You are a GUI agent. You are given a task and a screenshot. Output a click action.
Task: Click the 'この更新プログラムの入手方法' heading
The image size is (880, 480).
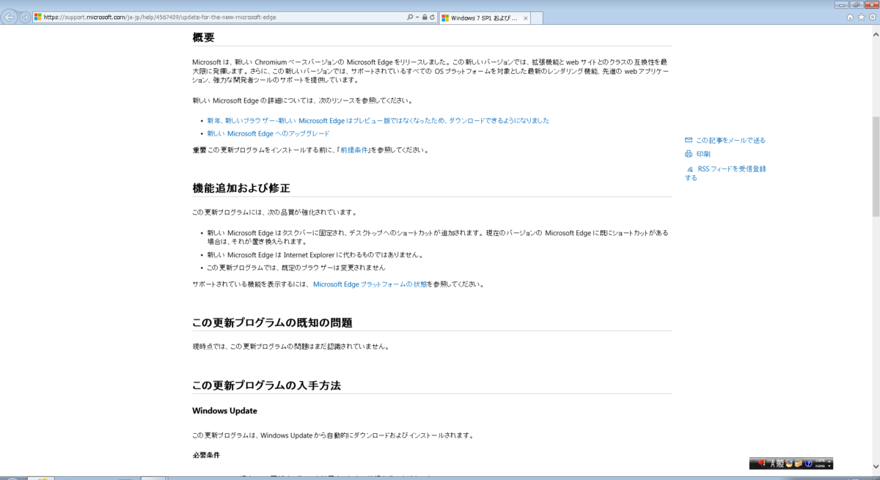266,385
